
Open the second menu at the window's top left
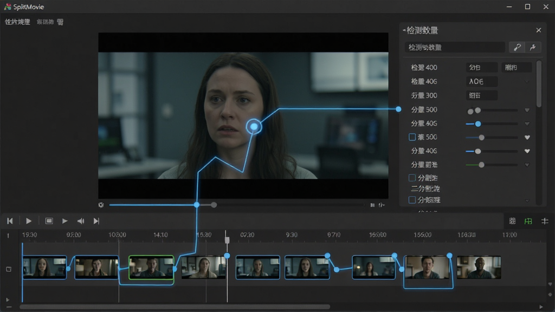45,22
